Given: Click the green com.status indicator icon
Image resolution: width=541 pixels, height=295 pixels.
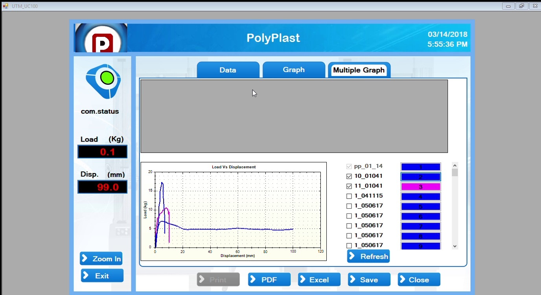Looking at the screenshot, I should coord(107,78).
